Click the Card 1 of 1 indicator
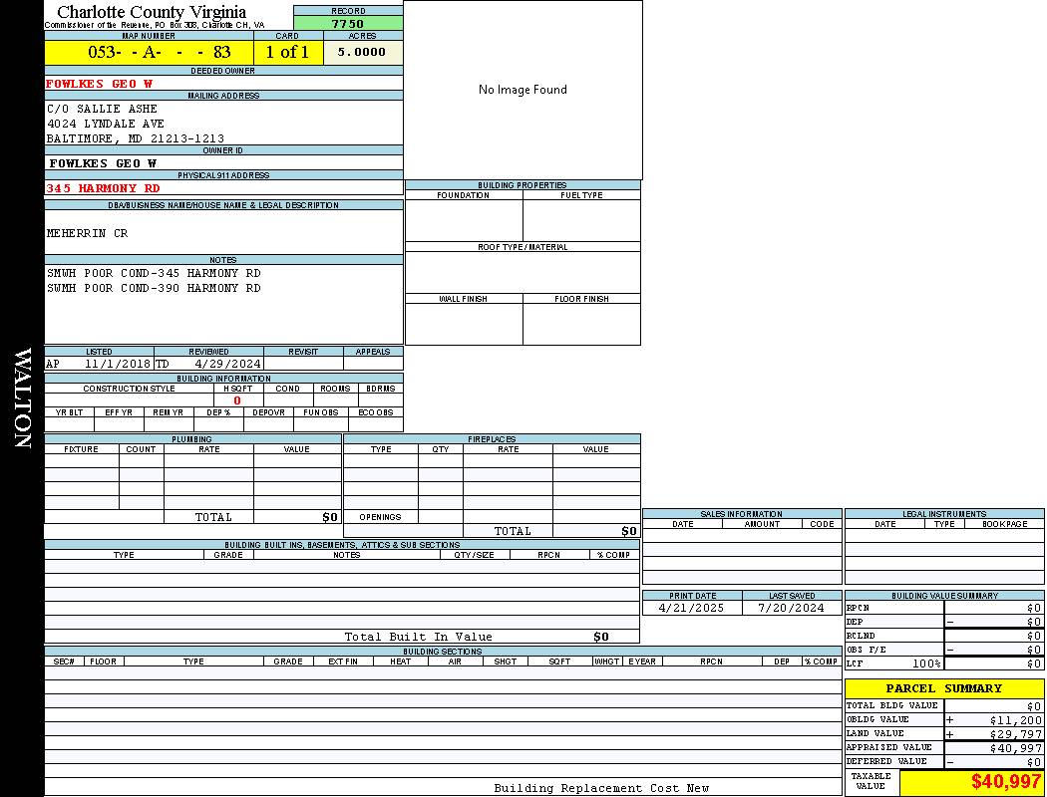This screenshot has height=797, width=1047. pyautogui.click(x=287, y=53)
